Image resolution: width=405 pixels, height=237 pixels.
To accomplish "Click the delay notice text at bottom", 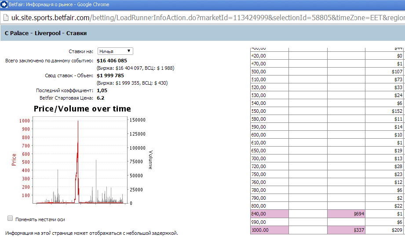I will (92, 233).
